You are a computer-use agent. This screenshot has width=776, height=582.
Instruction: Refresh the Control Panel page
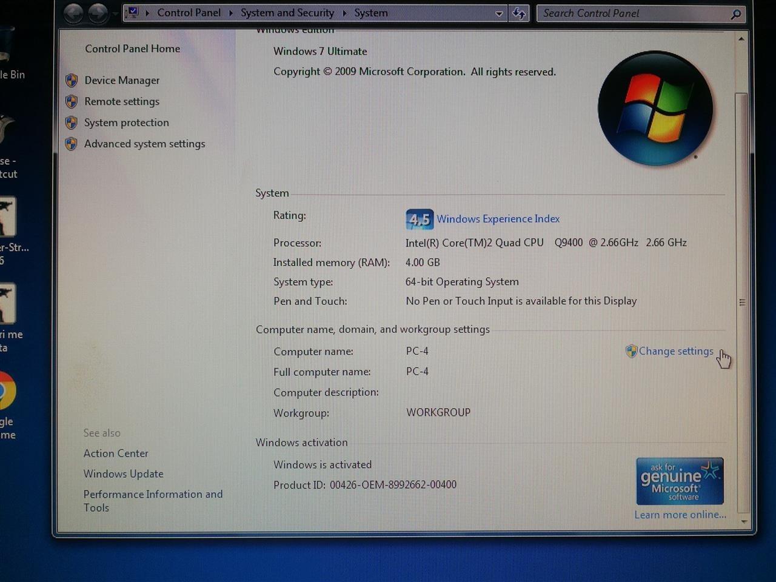[519, 13]
